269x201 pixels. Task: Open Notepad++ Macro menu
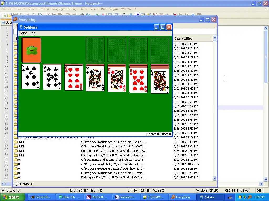pyautogui.click(x=94, y=9)
